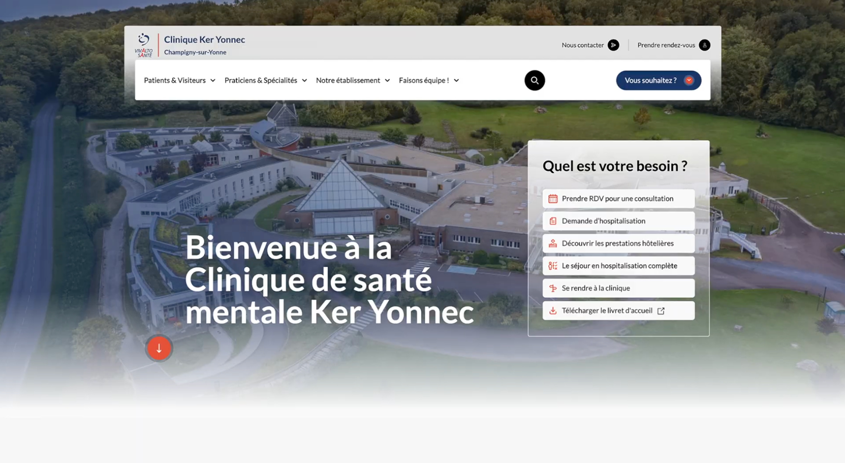Click the download icon for livret d'accueil
Image resolution: width=845 pixels, height=463 pixels.
click(553, 310)
